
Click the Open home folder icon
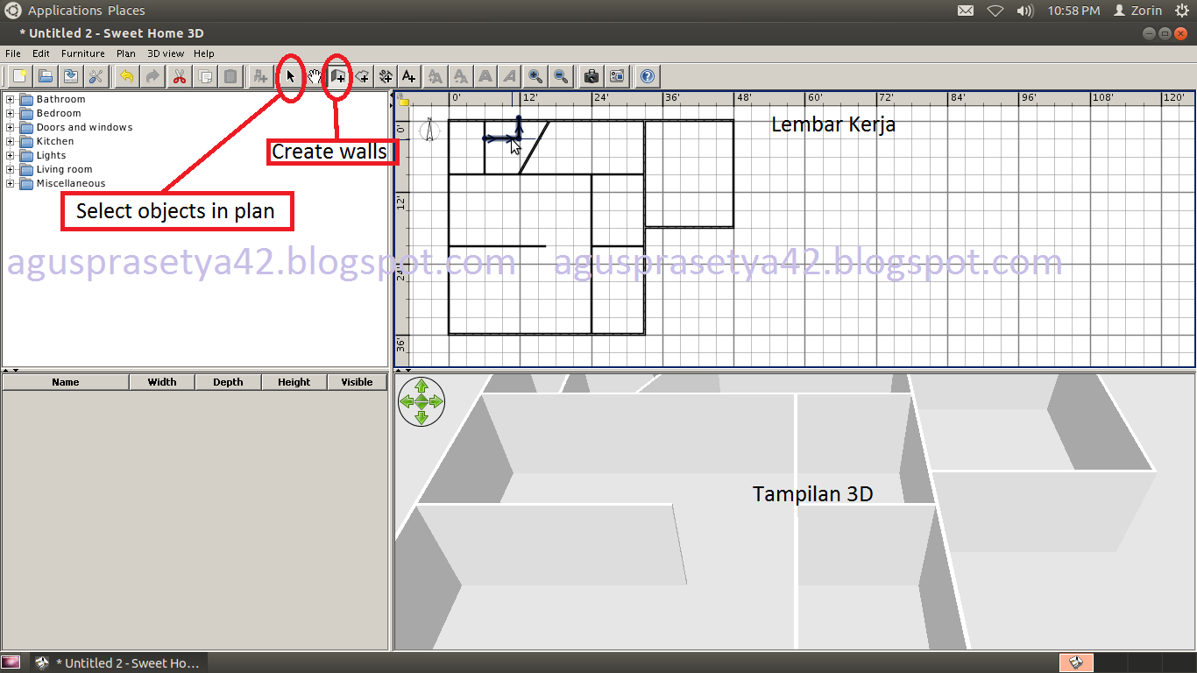(45, 77)
